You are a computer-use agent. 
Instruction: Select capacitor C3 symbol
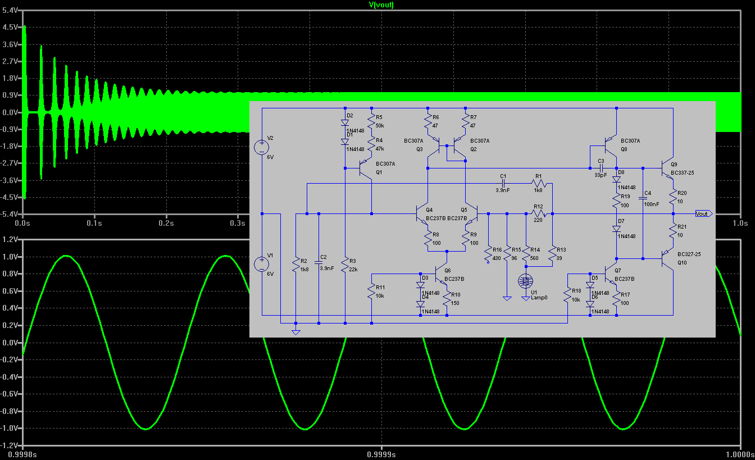point(601,168)
